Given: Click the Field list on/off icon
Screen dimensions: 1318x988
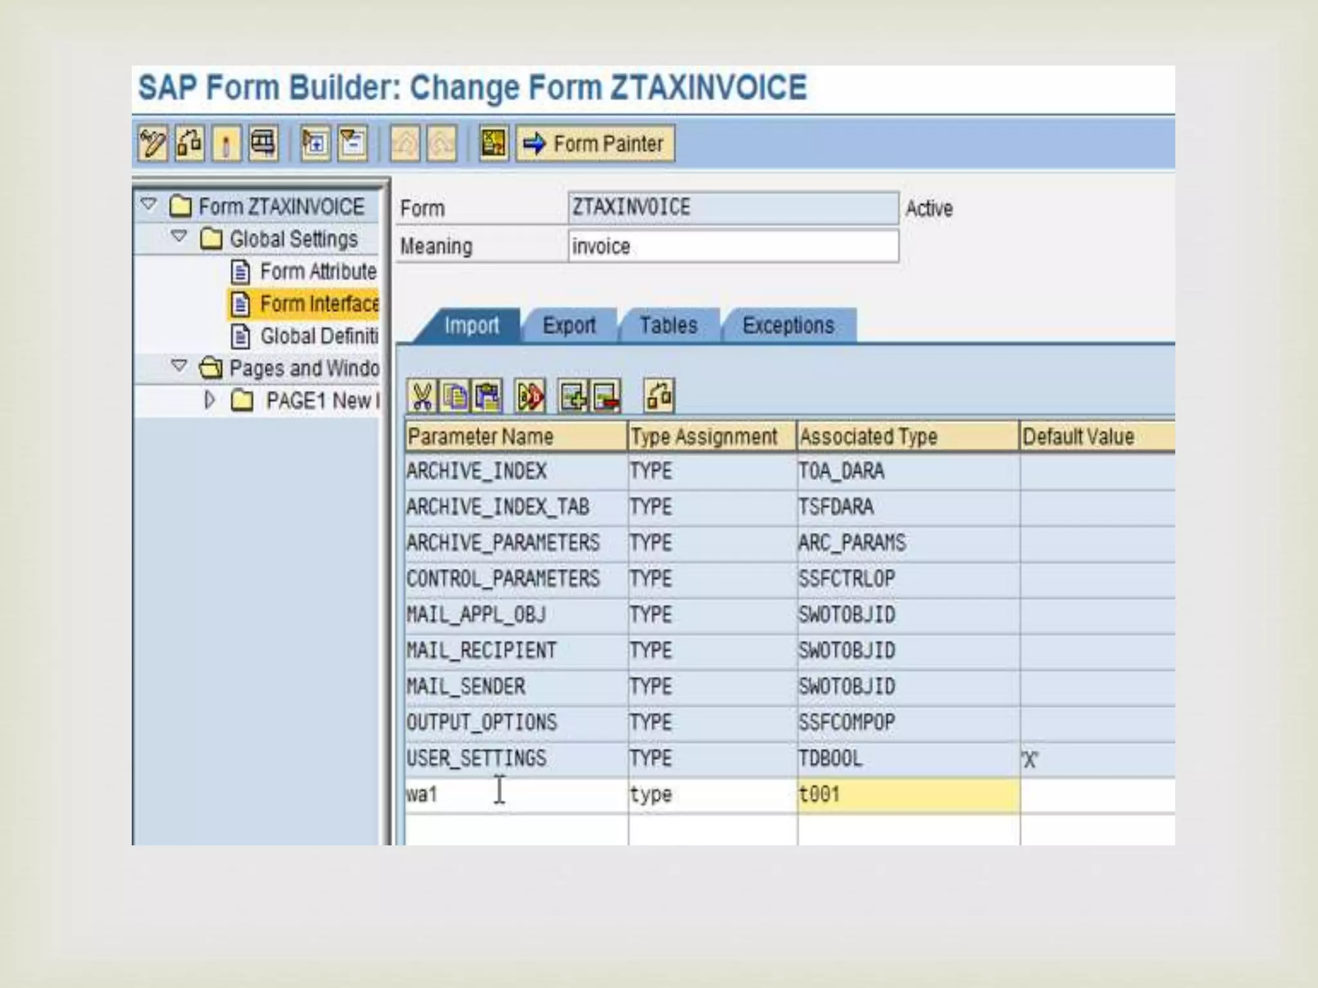Looking at the screenshot, I should [x=494, y=143].
